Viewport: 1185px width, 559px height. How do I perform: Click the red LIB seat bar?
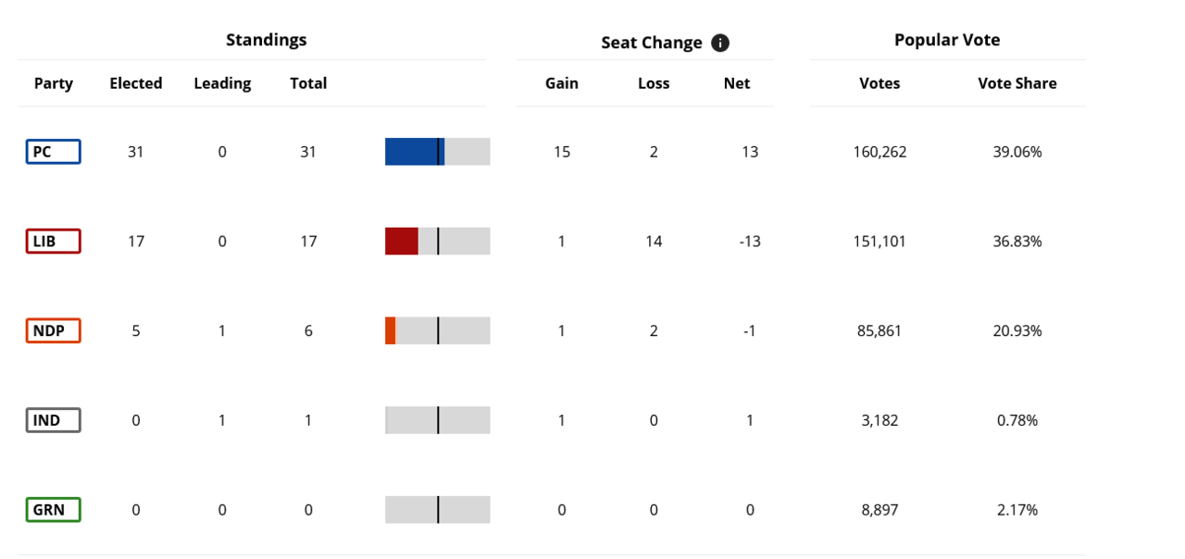click(401, 242)
